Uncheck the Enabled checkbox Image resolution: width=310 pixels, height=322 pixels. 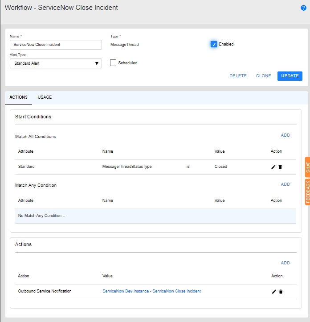point(214,44)
